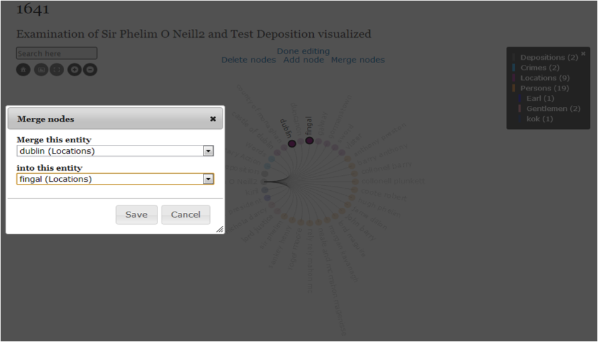Image resolution: width=598 pixels, height=342 pixels.
Task: Click the Add node link
Action: coord(303,60)
